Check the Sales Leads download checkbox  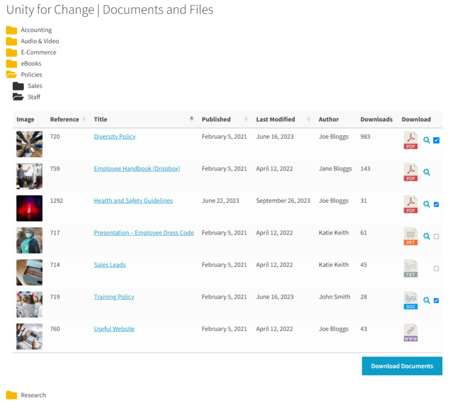tap(435, 268)
